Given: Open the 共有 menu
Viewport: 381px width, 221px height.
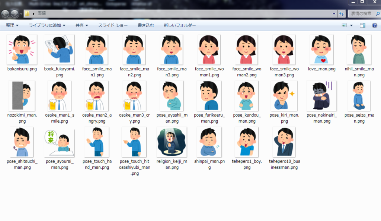Looking at the screenshot, I should tap(81, 25).
